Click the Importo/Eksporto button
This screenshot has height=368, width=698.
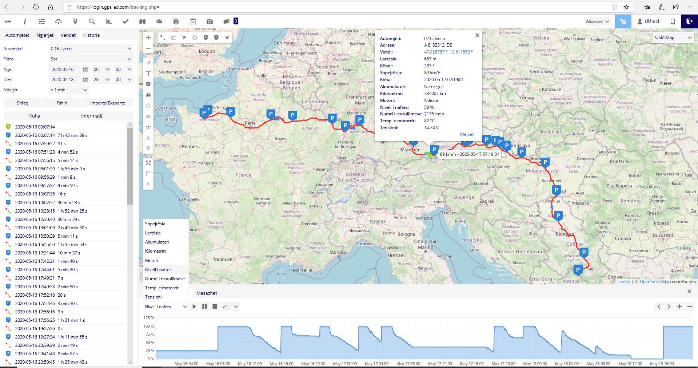[x=108, y=103]
